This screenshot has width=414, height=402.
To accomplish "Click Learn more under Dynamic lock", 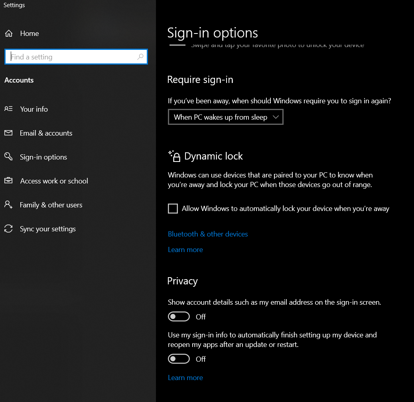I will pos(185,249).
